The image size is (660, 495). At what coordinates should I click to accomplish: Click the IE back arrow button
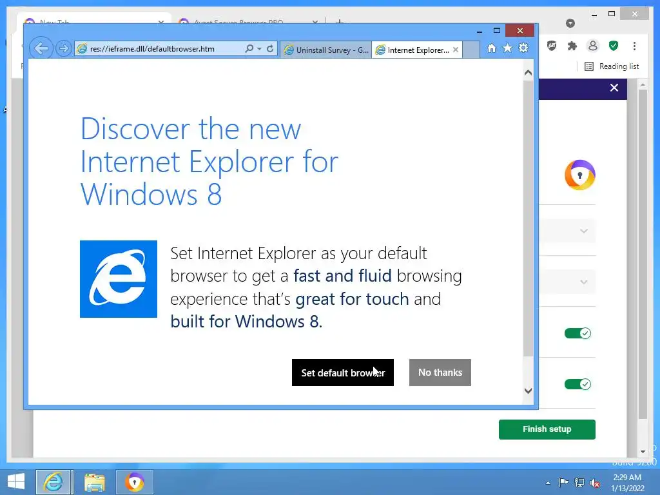coord(41,48)
